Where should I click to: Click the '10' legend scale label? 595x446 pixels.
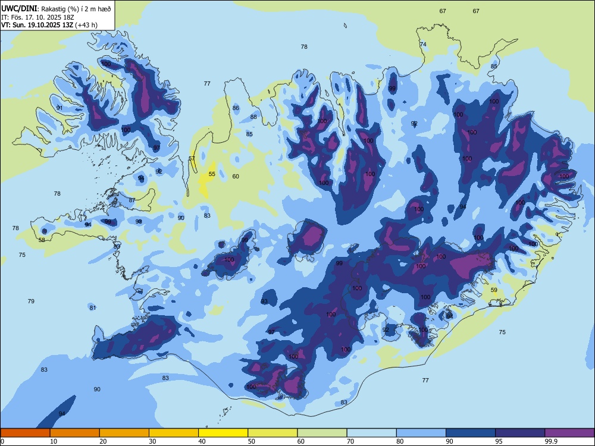click(x=54, y=441)
